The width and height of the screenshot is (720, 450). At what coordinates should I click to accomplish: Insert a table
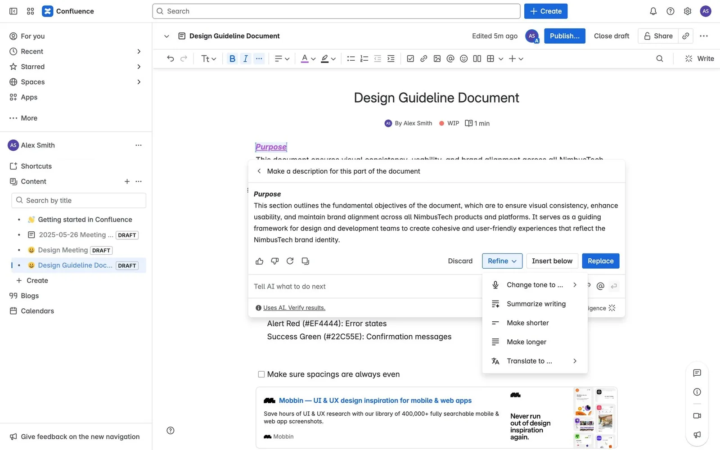pos(490,58)
